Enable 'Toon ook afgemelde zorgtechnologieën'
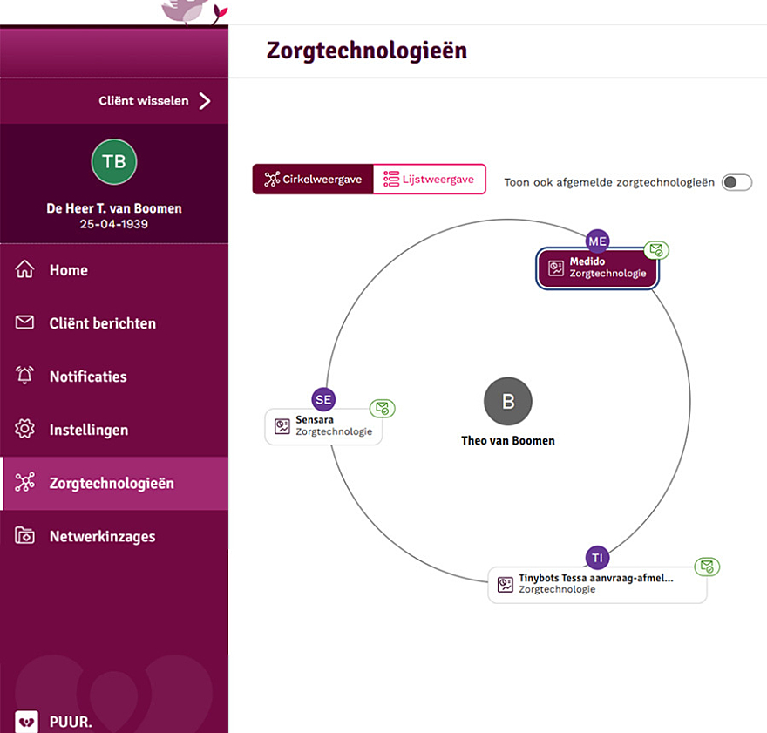 click(x=736, y=182)
